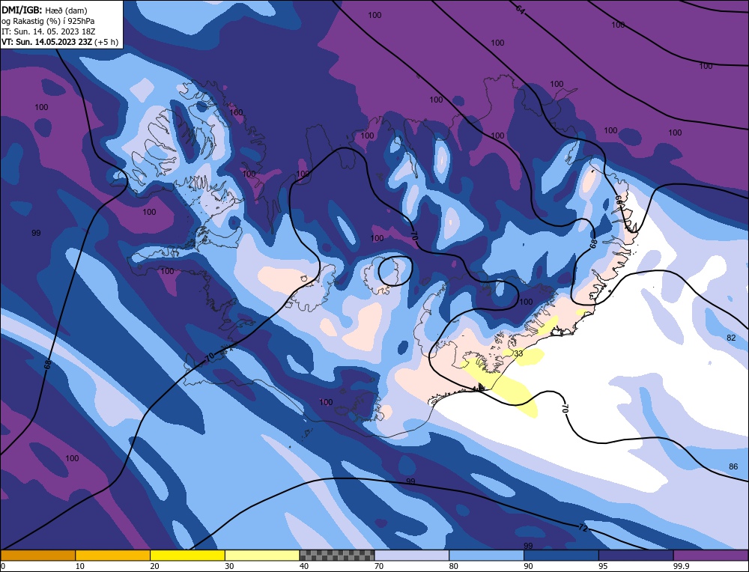Click the humidity minimum value '33'
The image size is (749, 572).
coord(518,353)
